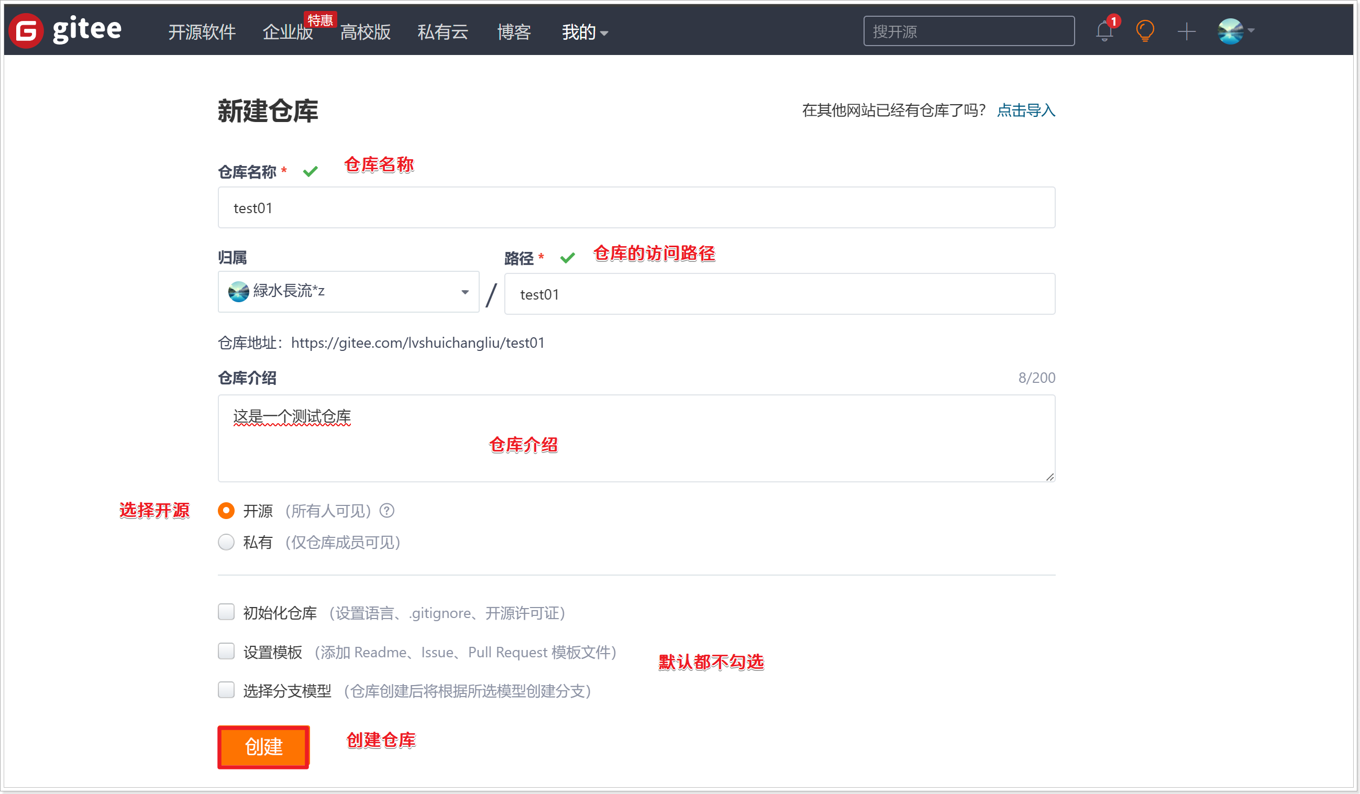1360x794 pixels.
Task: Open the 我的 dropdown menu
Action: pos(585,32)
